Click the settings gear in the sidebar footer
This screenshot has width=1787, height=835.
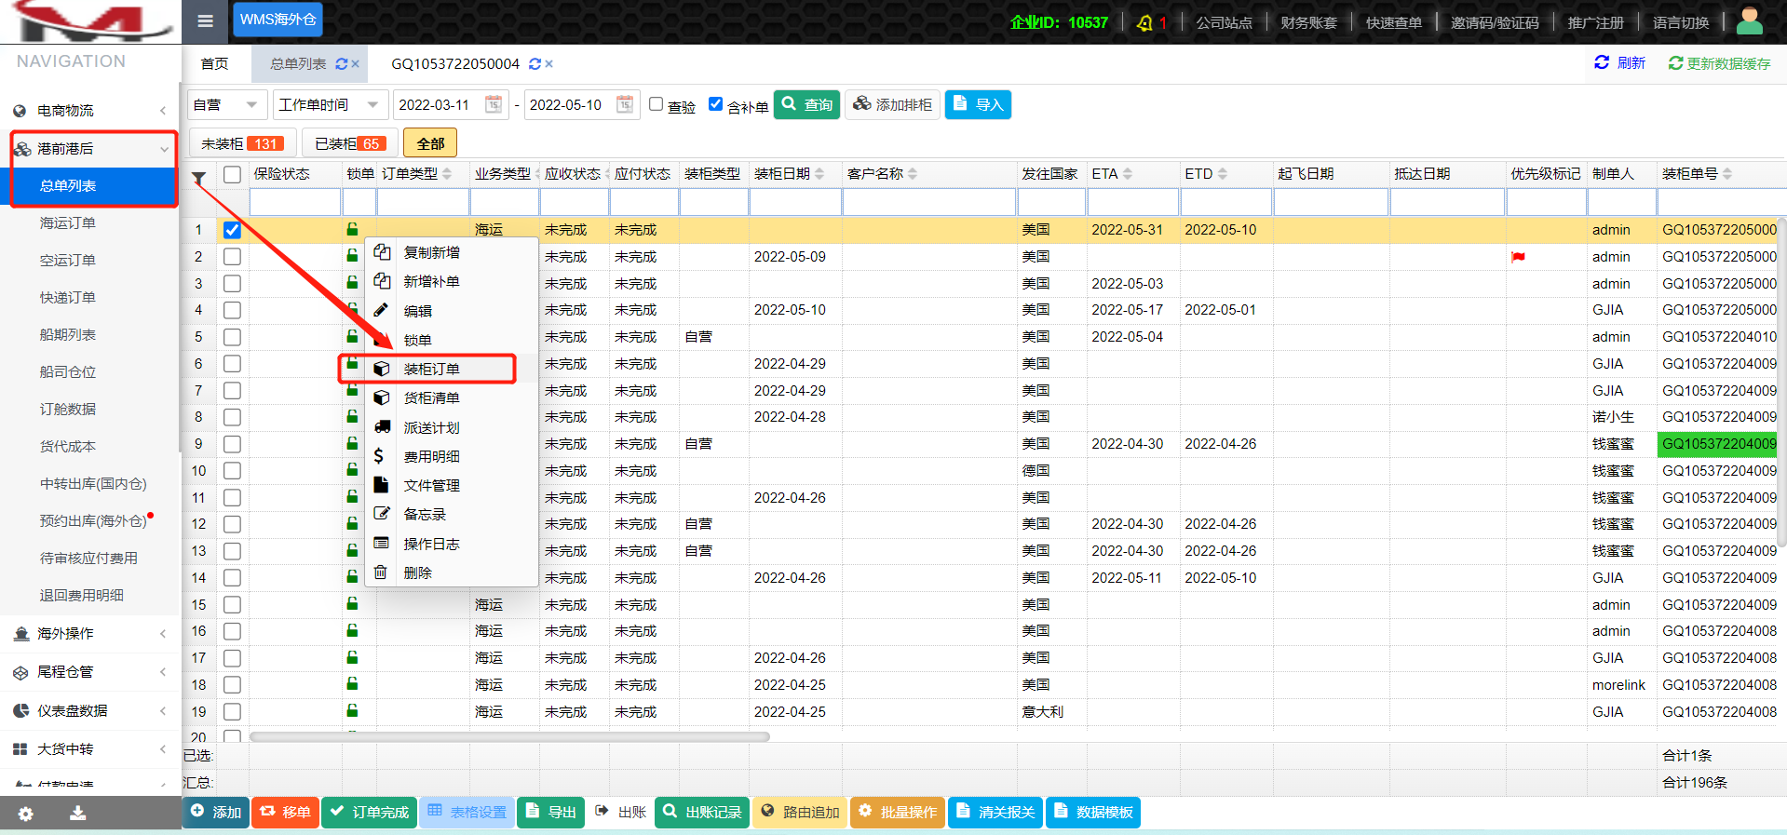[x=25, y=814]
